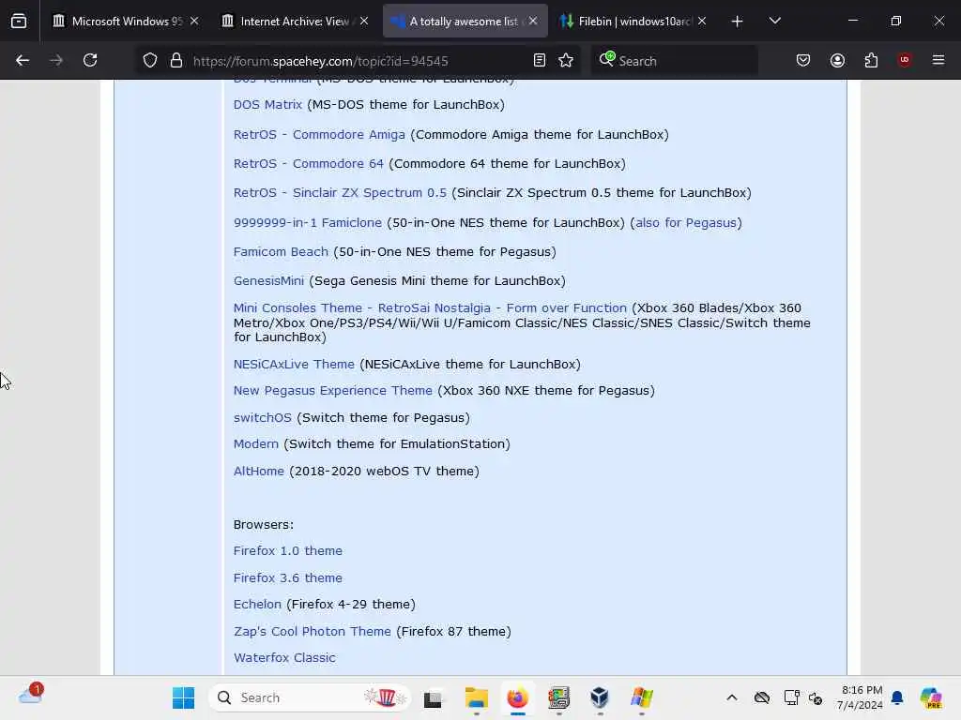
Task: Open the NESiCAxLive Theme link
Action: (294, 365)
